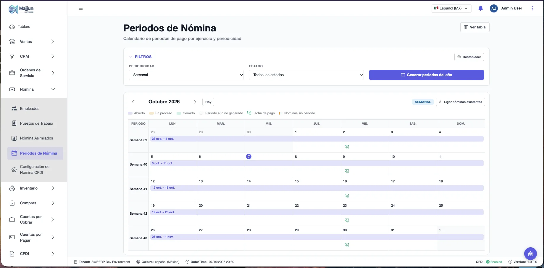
Task: Open the chatbot assistant floating button
Action: click(530, 254)
